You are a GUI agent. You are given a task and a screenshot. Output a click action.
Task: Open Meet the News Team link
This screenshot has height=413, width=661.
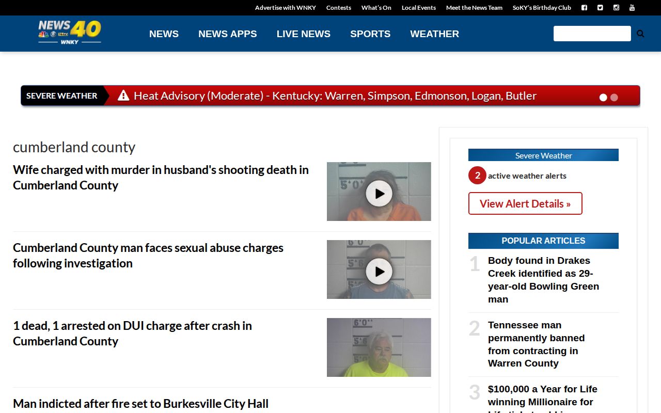coord(474,8)
